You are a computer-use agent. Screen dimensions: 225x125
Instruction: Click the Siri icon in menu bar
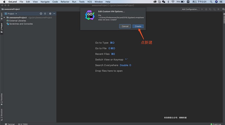click(216, 2)
